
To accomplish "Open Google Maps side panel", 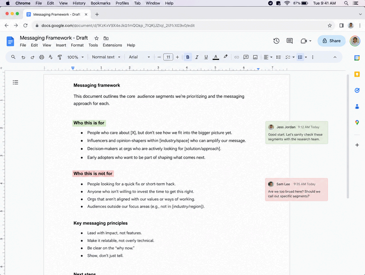I will [x=357, y=122].
